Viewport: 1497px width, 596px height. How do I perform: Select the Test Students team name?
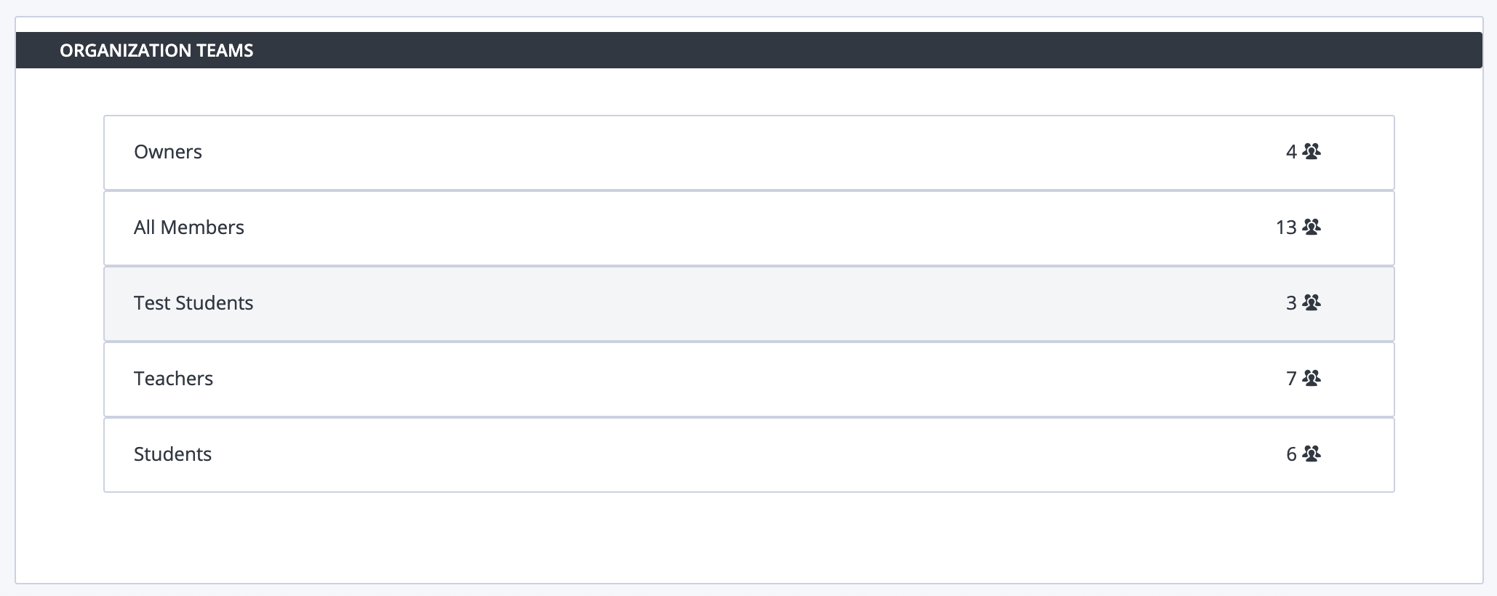[x=193, y=303]
